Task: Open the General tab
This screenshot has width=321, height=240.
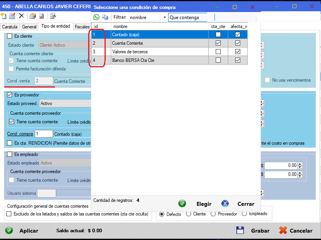Action: click(29, 27)
